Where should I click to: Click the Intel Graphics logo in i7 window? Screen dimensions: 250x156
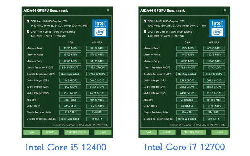(x=217, y=28)
